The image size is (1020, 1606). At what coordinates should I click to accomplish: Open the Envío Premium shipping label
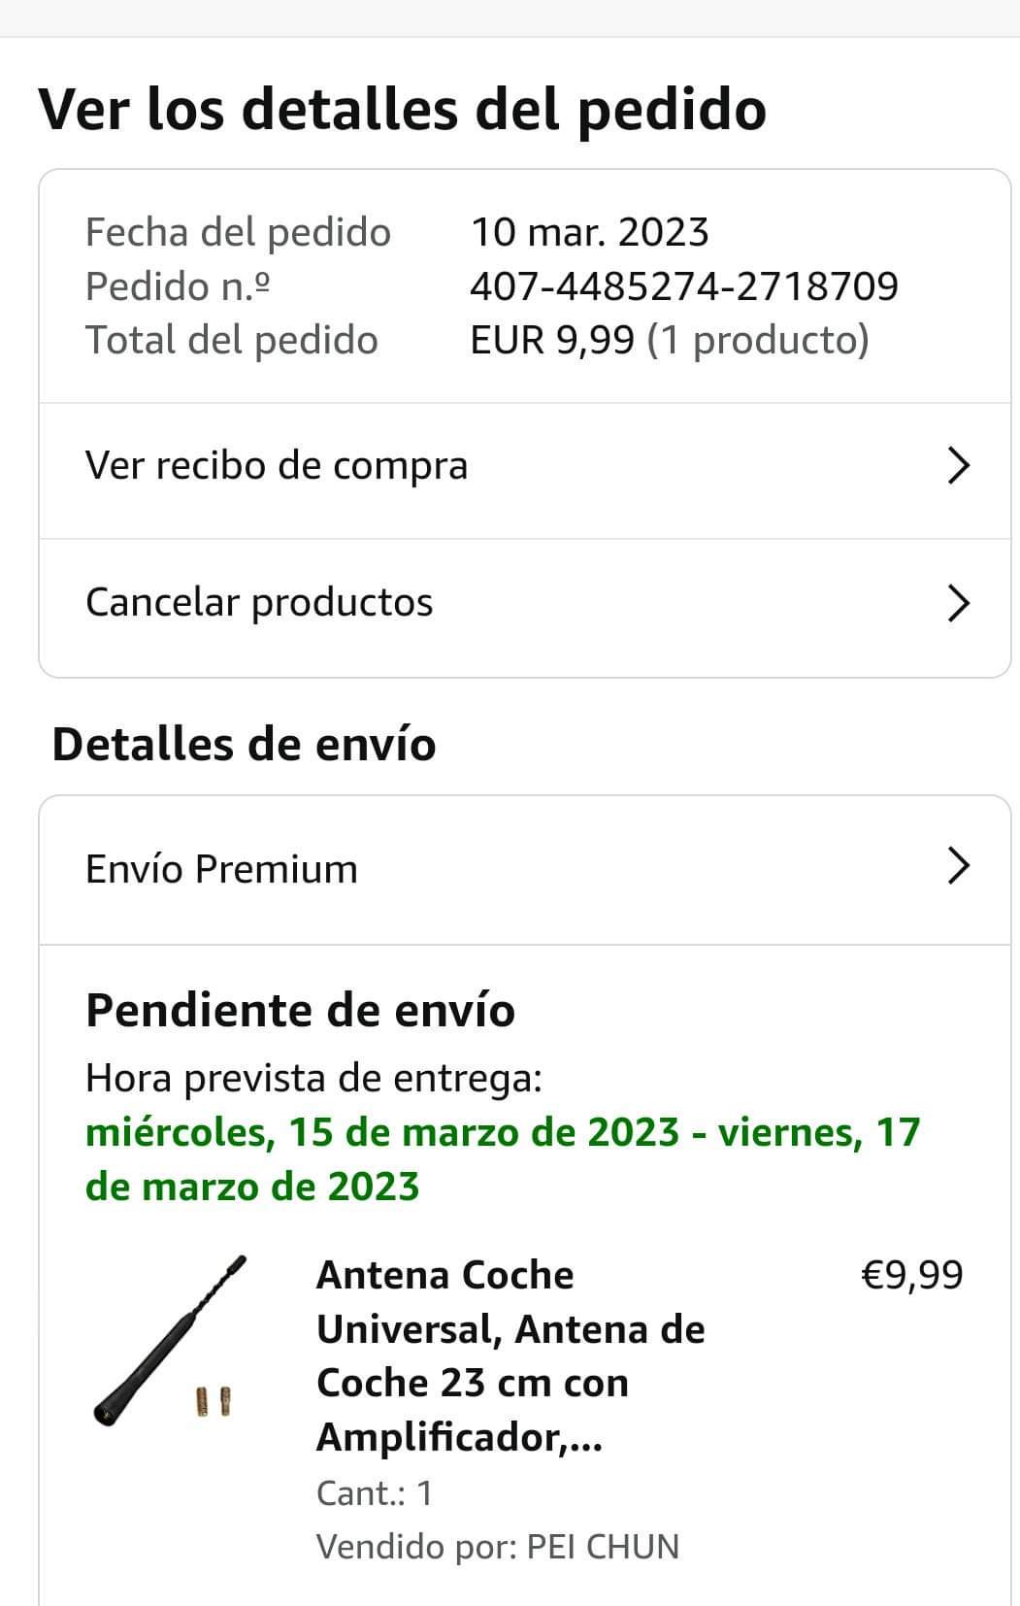click(x=221, y=869)
